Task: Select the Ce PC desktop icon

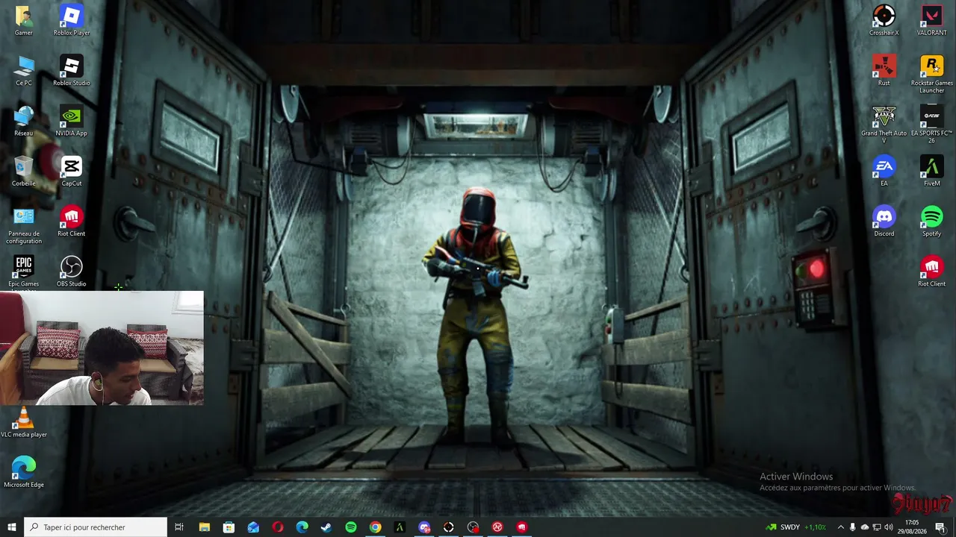Action: (x=24, y=71)
